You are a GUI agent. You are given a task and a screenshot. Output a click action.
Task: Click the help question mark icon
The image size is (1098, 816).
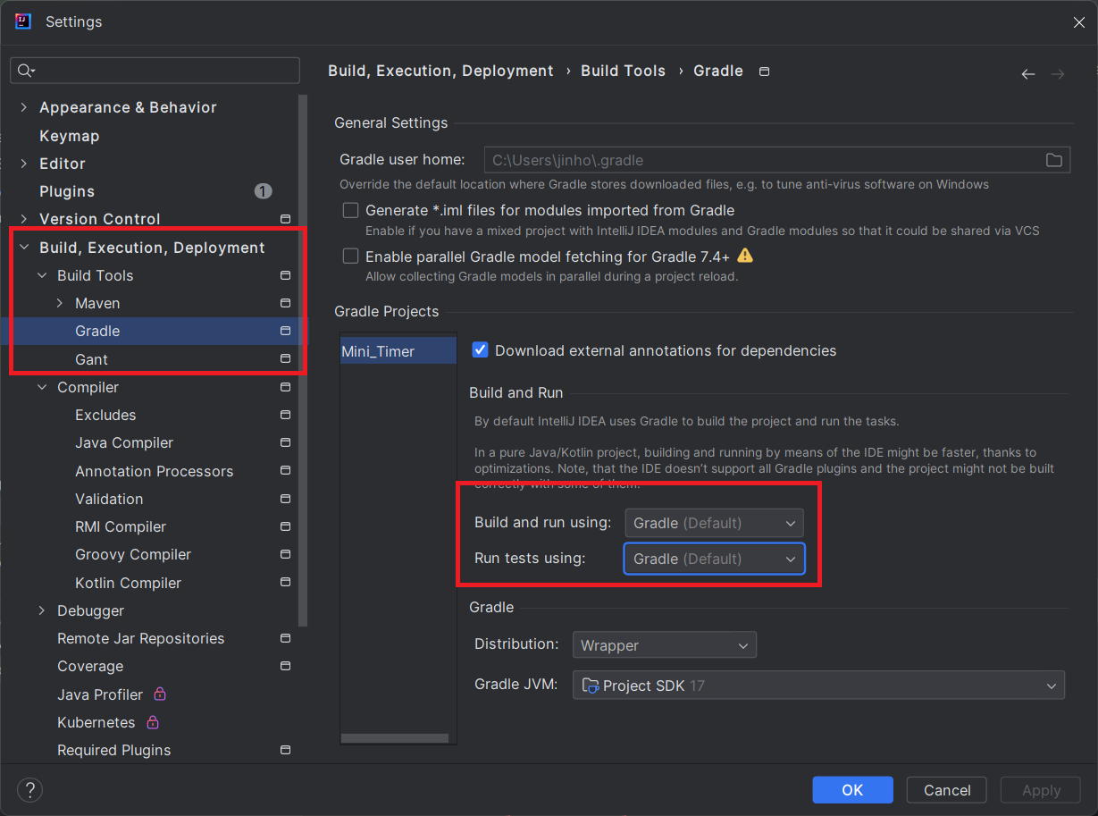(x=30, y=789)
